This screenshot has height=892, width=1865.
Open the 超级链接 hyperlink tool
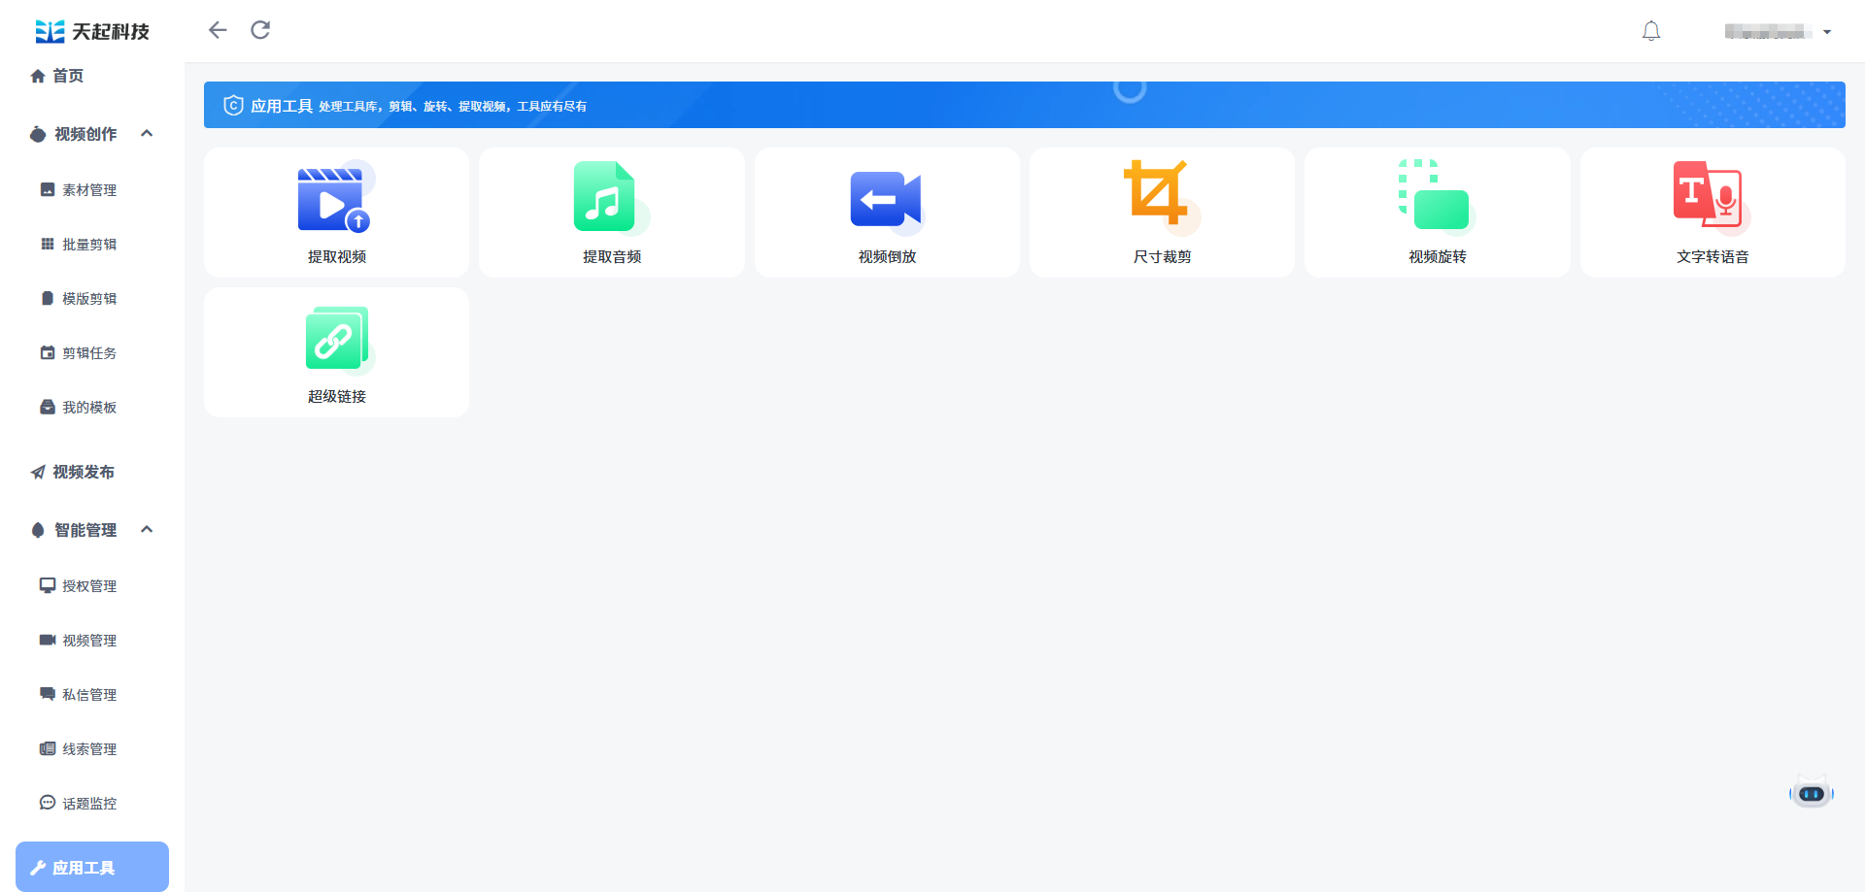click(336, 352)
